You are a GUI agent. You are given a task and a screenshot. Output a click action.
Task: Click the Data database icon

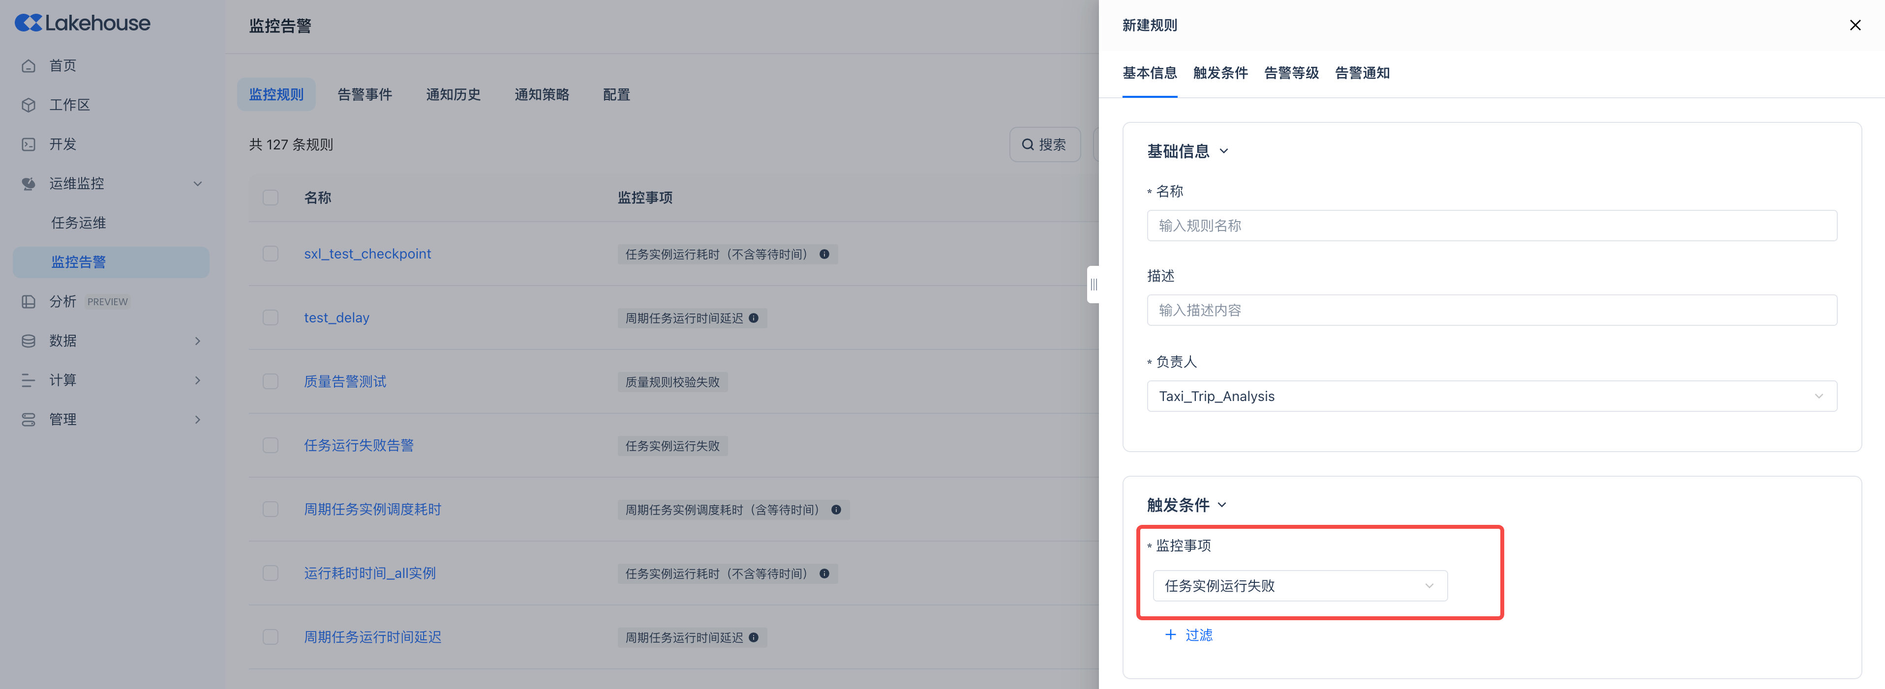click(29, 341)
